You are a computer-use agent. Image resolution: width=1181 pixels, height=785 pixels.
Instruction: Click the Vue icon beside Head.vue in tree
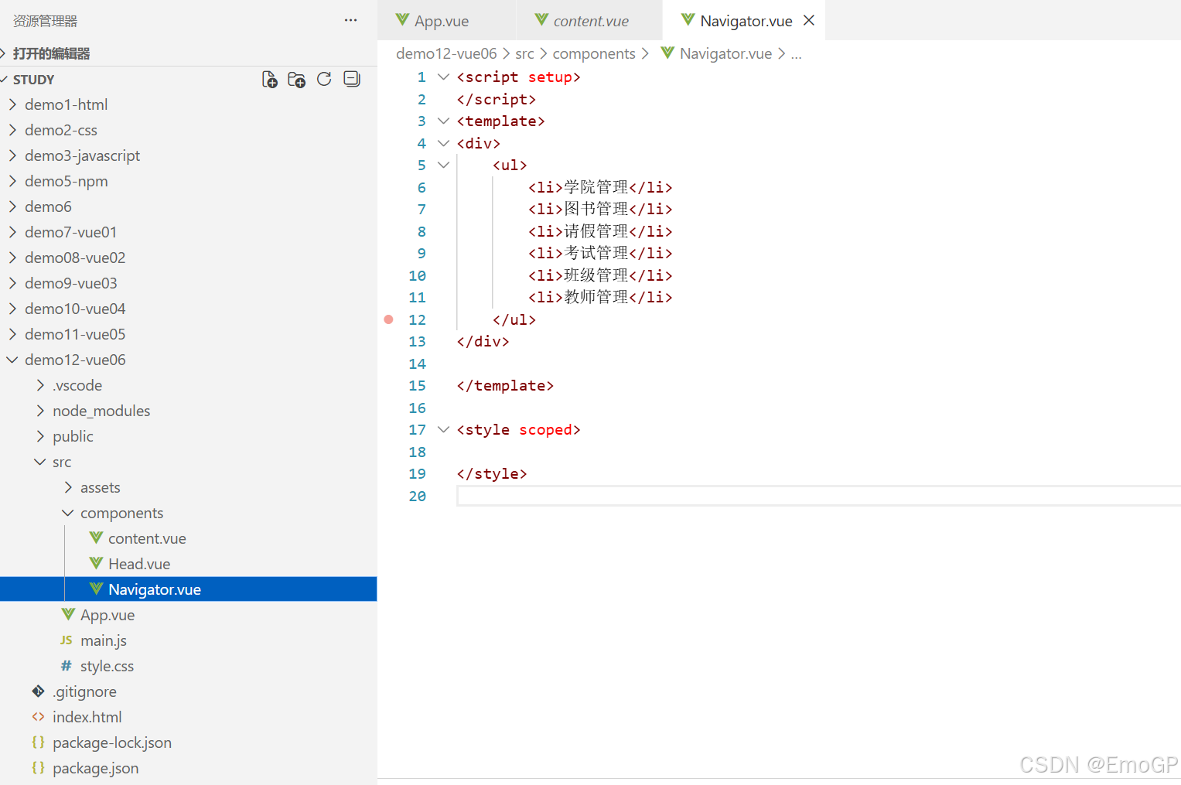(x=96, y=563)
